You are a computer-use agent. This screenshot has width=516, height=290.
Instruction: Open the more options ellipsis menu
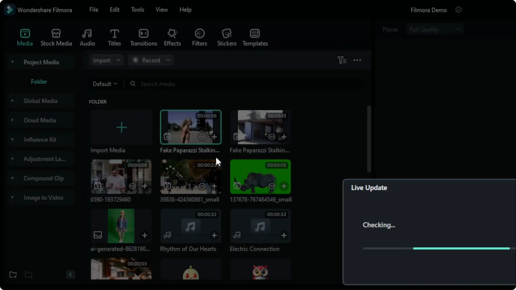(357, 60)
